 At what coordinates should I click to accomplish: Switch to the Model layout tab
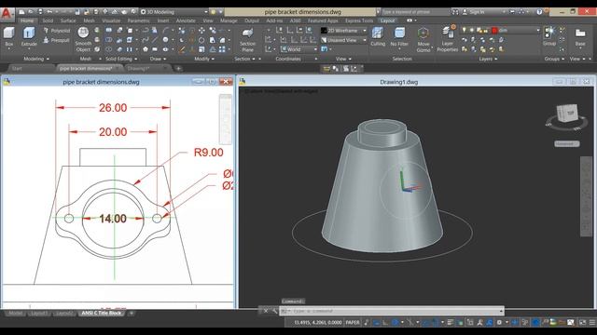coord(16,313)
